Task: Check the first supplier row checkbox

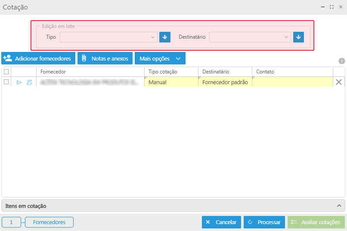Action: [6, 82]
